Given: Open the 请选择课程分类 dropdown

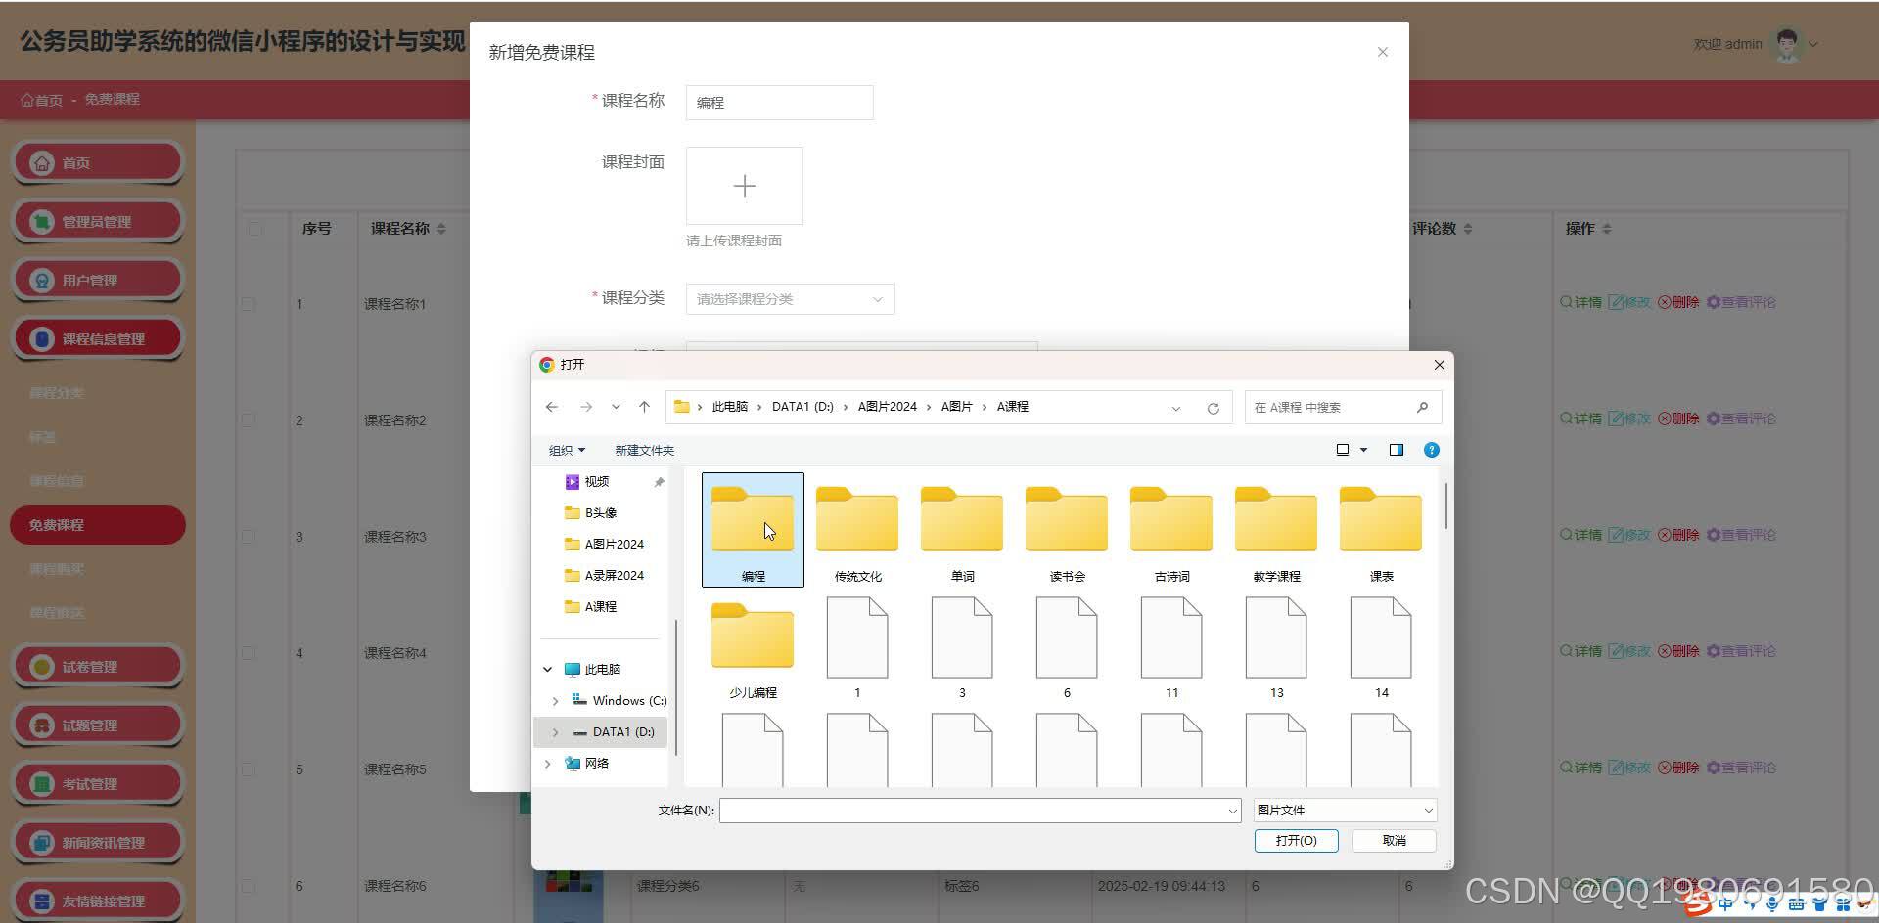Looking at the screenshot, I should (789, 298).
